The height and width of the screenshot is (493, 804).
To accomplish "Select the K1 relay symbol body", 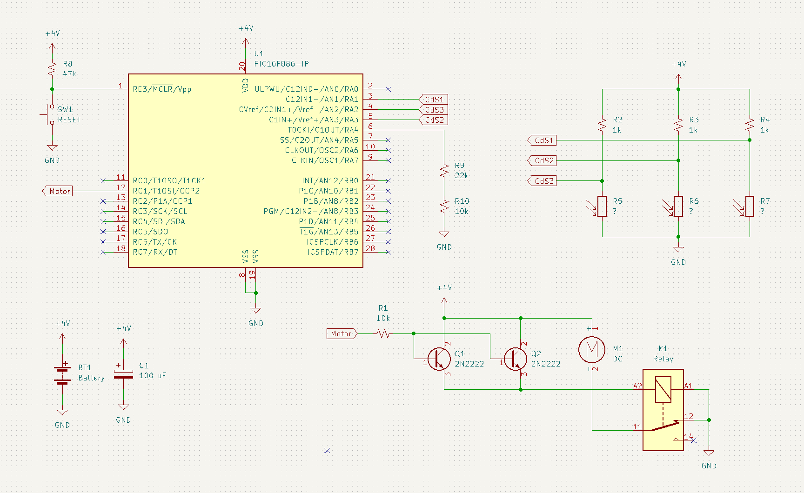I will click(663, 410).
